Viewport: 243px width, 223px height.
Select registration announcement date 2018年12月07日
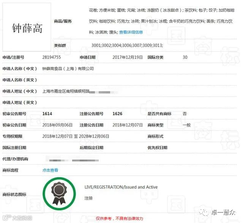pyautogui.click(x=128, y=125)
